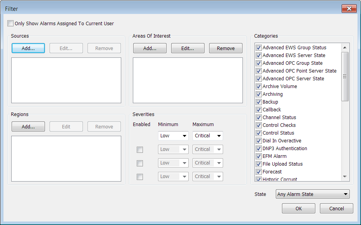Toggle the DNP3 Authentication category checkbox
Image resolution: width=361 pixels, height=225 pixels.
click(x=259, y=149)
